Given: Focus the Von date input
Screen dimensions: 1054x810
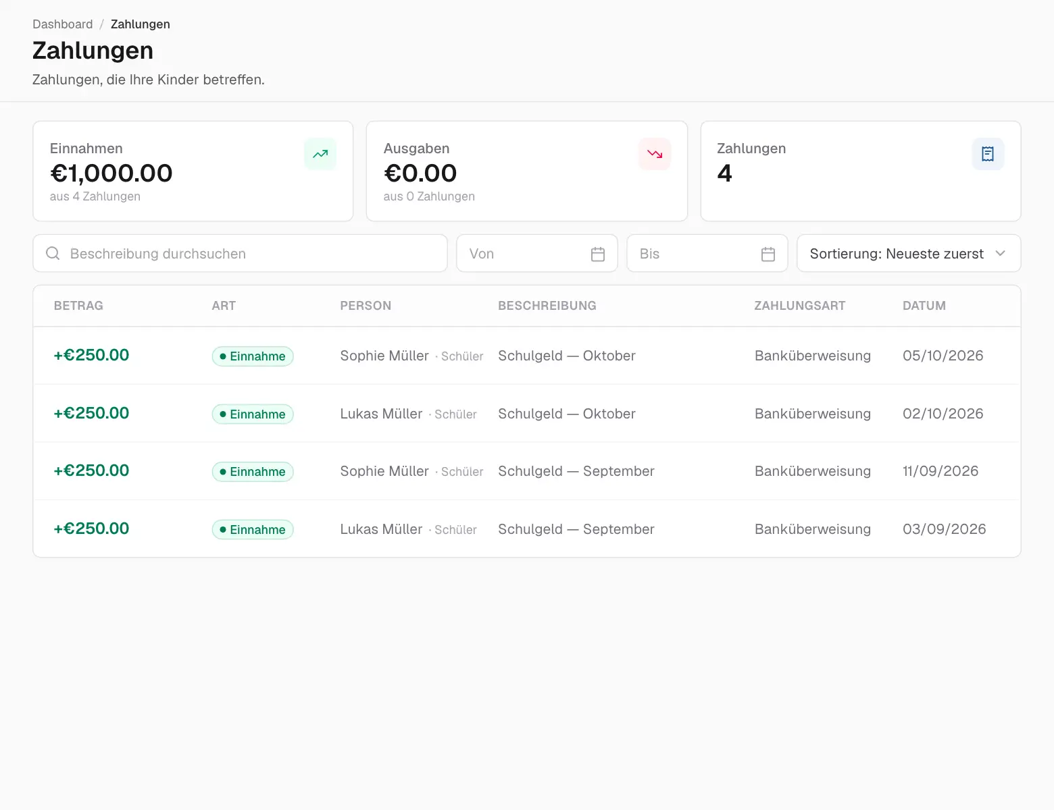Looking at the screenshot, I should click(x=537, y=254).
